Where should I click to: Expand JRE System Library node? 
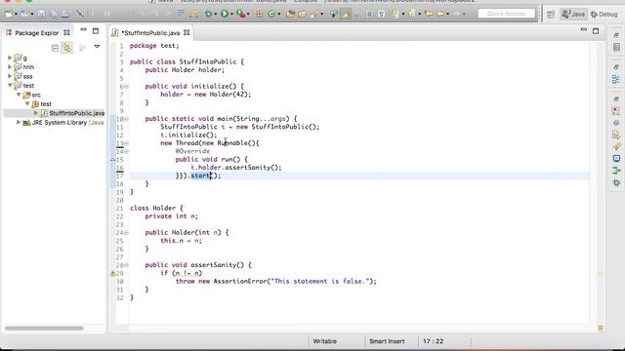(19, 122)
